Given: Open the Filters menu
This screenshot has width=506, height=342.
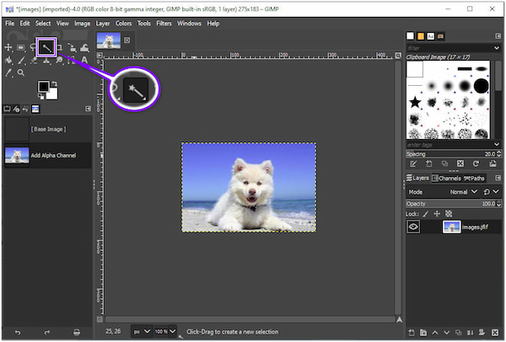Looking at the screenshot, I should click(164, 24).
